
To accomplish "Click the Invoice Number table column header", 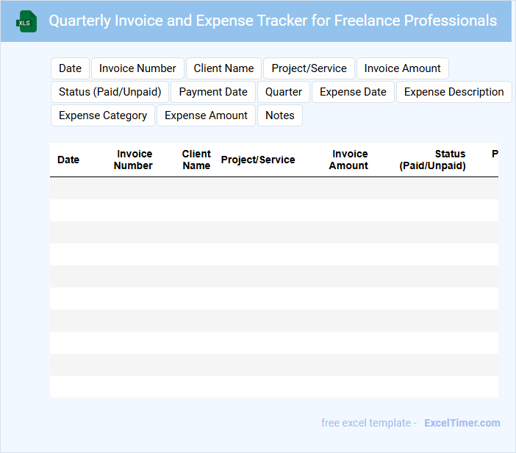I will pos(134,160).
